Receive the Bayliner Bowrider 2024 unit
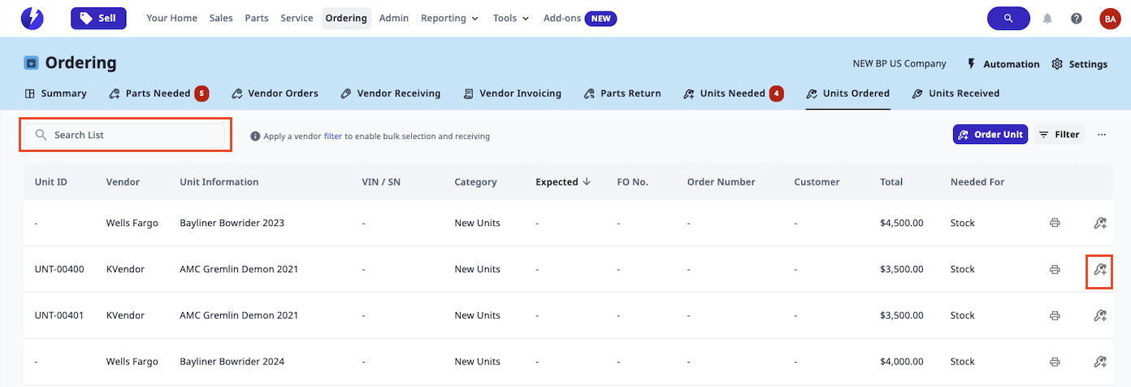 coord(1100,362)
